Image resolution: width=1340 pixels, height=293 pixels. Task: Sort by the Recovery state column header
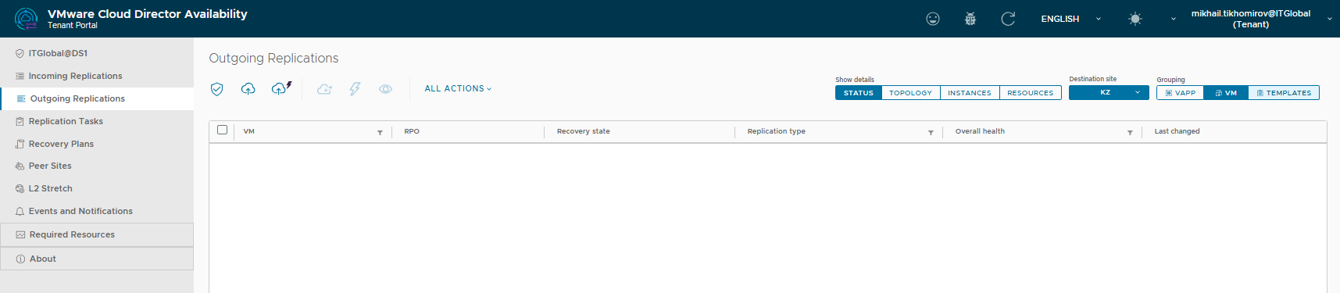click(584, 131)
